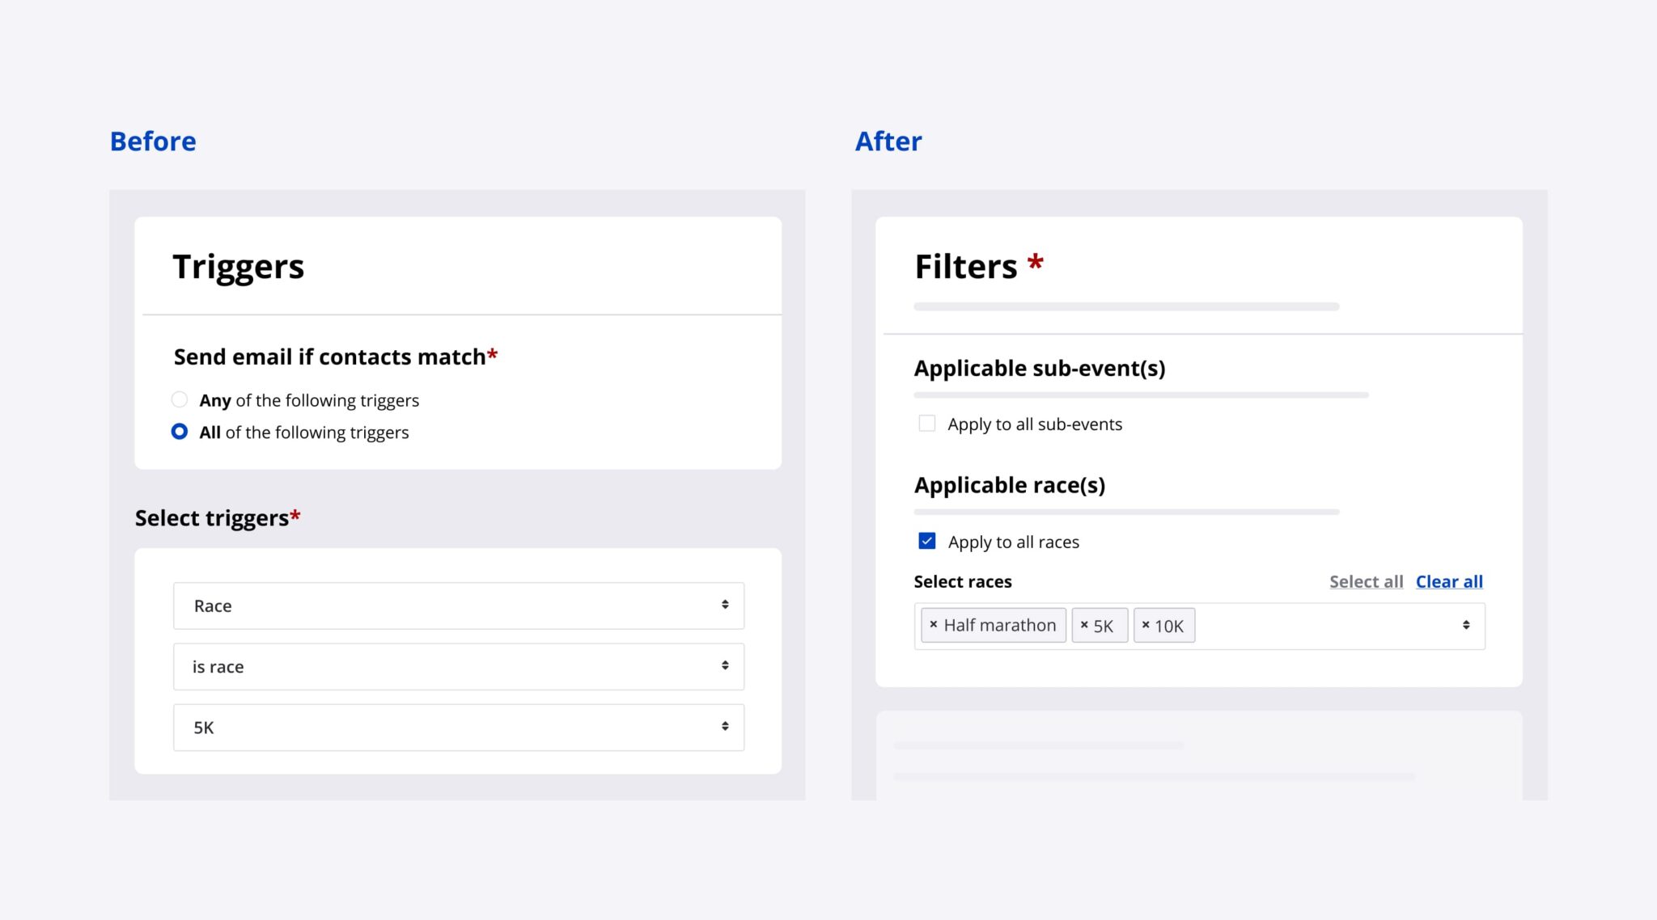Uncheck Apply to all races
Viewport: 1657px width, 920px height.
[926, 541]
